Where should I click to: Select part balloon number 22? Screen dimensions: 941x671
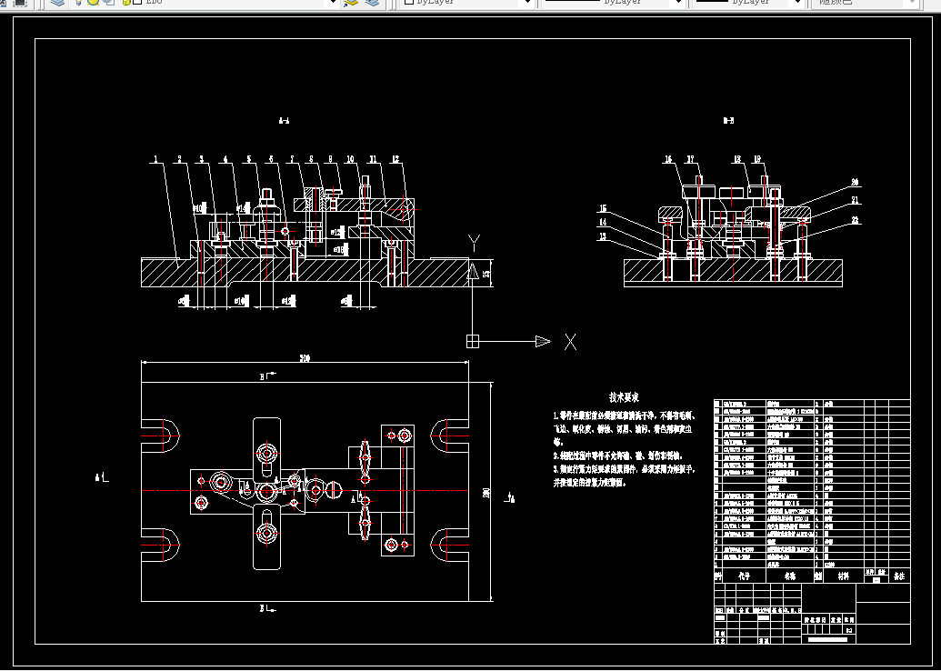(856, 221)
